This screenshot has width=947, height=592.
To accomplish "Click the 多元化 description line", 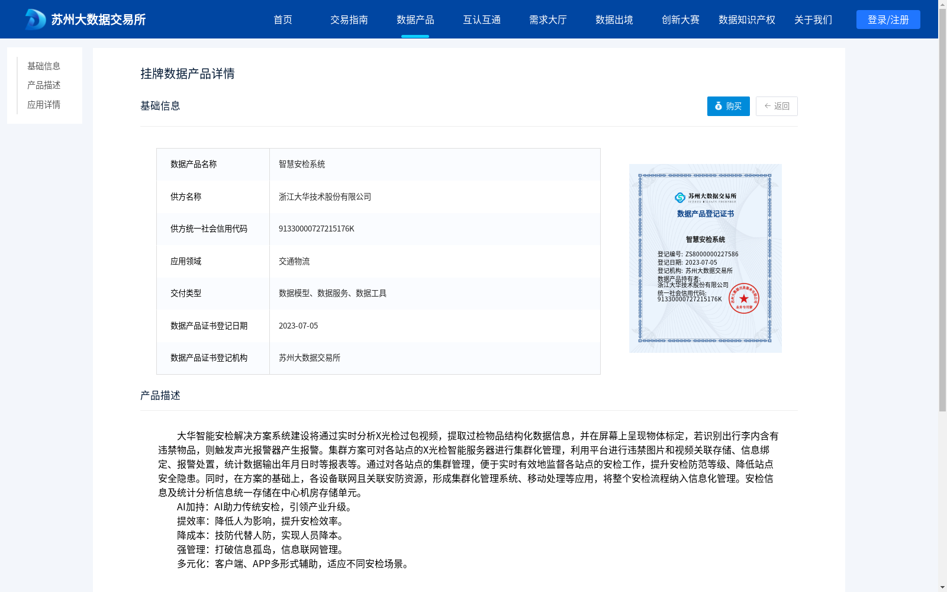I will (295, 564).
